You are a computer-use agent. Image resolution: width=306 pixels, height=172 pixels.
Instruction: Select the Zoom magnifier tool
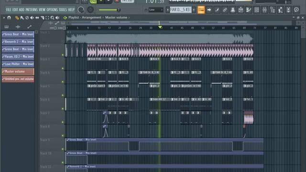(x=52, y=18)
